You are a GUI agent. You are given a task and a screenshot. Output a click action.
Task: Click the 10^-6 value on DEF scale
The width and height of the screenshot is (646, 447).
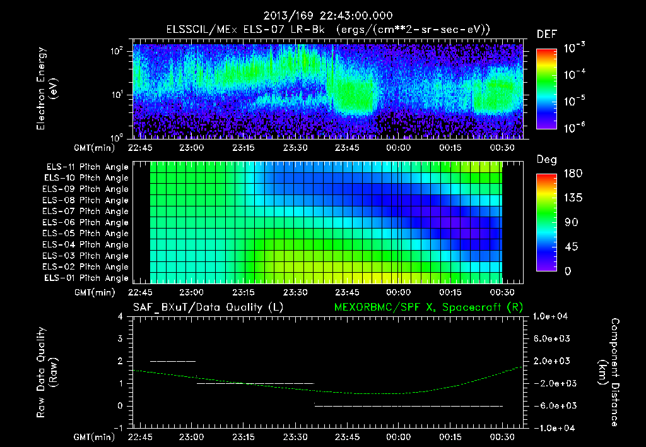tap(574, 128)
